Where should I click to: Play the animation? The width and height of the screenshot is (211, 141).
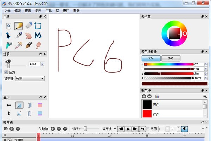point(128,129)
